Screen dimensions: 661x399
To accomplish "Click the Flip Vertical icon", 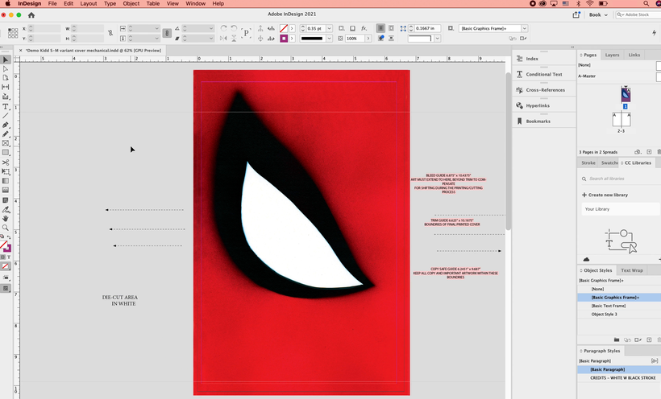I will [234, 39].
